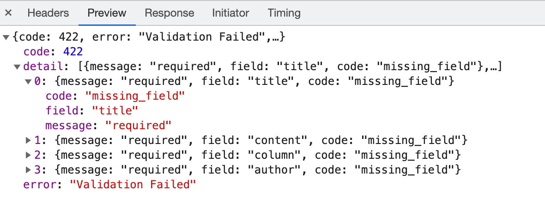Collapse item 0 of detail array
This screenshot has height=204, width=545.
(x=28, y=82)
